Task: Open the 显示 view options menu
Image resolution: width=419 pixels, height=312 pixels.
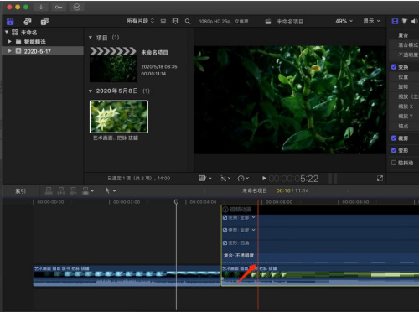Action: 371,21
